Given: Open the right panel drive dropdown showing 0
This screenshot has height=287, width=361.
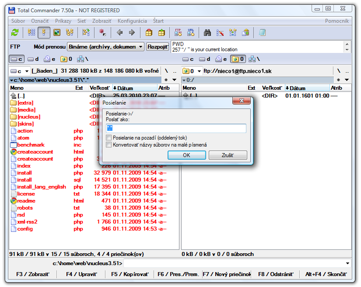Looking at the screenshot, I should 192,71.
